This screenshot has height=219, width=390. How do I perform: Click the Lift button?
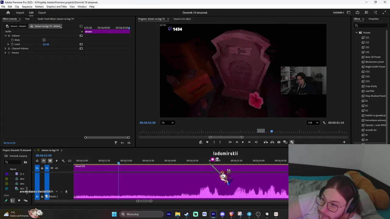point(266,142)
